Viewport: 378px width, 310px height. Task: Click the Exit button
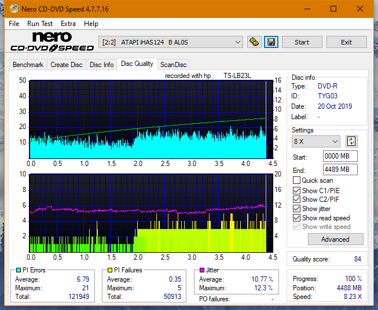tap(346, 42)
